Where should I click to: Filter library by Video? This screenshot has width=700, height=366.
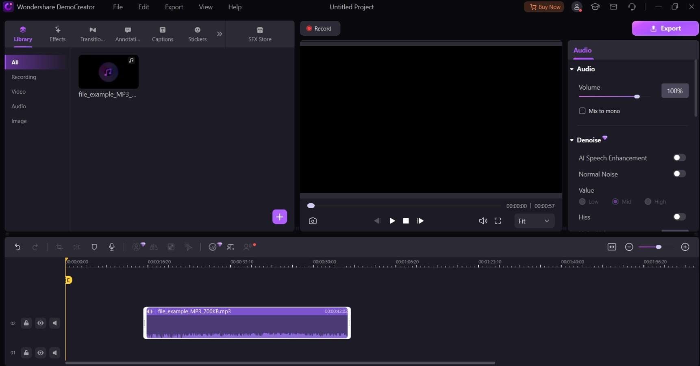tap(19, 92)
